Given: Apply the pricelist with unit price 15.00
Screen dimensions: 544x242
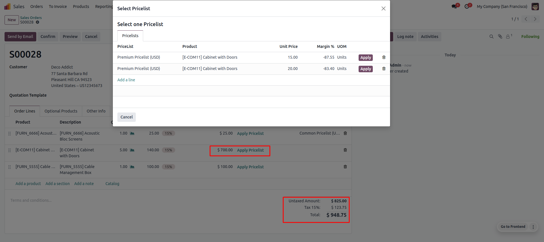Looking at the screenshot, I should click(366, 58).
